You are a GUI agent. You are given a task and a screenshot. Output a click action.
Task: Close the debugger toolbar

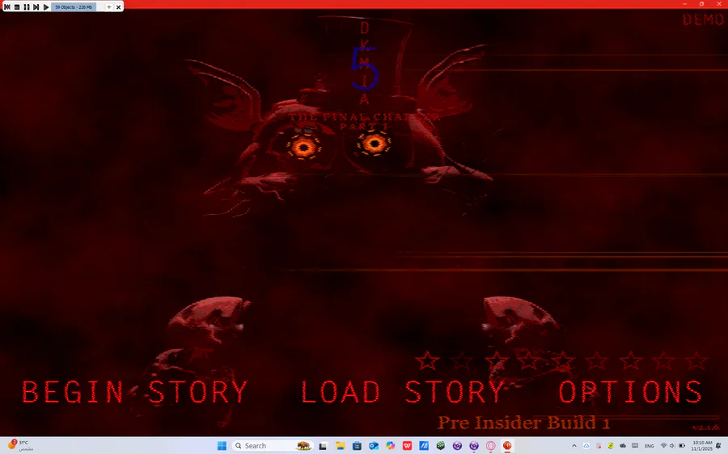(118, 7)
